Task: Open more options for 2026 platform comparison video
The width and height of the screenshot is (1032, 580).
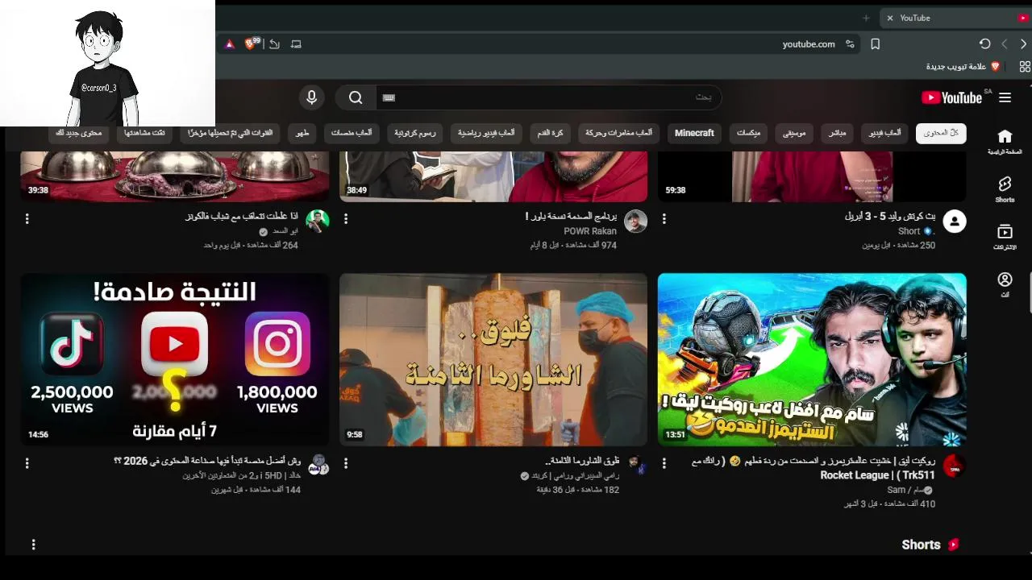Action: pyautogui.click(x=27, y=463)
